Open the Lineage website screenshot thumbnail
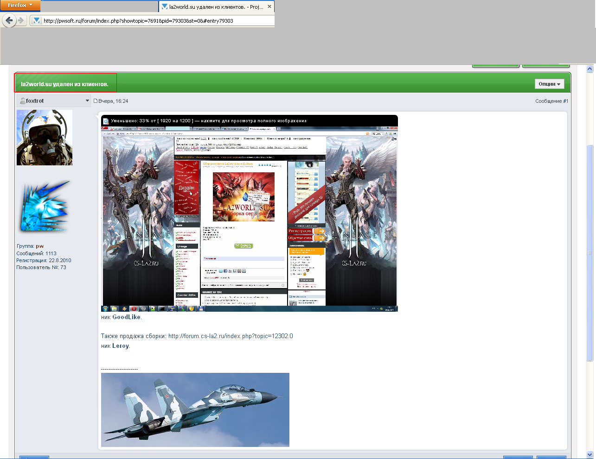The image size is (596, 459). click(250, 219)
